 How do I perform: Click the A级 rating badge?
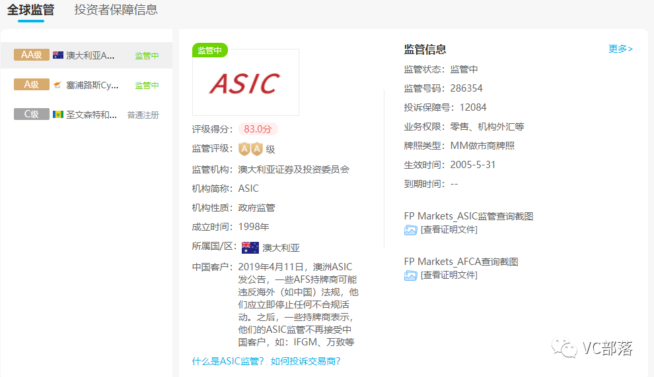[x=31, y=84]
